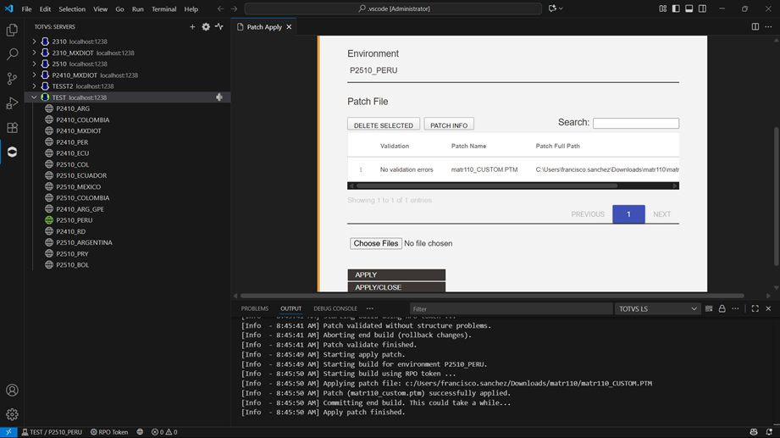Viewport: 780px width, 438px height.
Task: Click the APPLY/CLOSE button
Action: tap(396, 287)
